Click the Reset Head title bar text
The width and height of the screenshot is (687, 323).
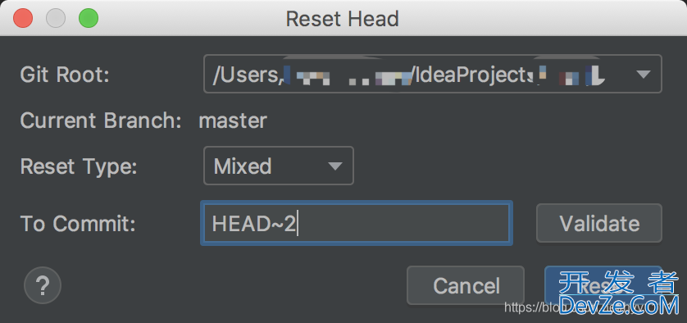point(342,19)
